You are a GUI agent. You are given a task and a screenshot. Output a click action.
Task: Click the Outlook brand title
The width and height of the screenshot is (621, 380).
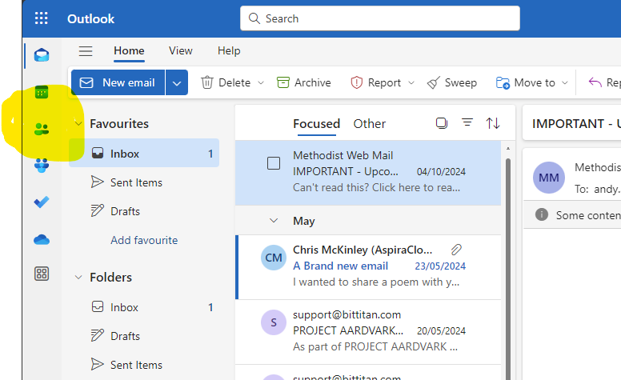click(90, 18)
